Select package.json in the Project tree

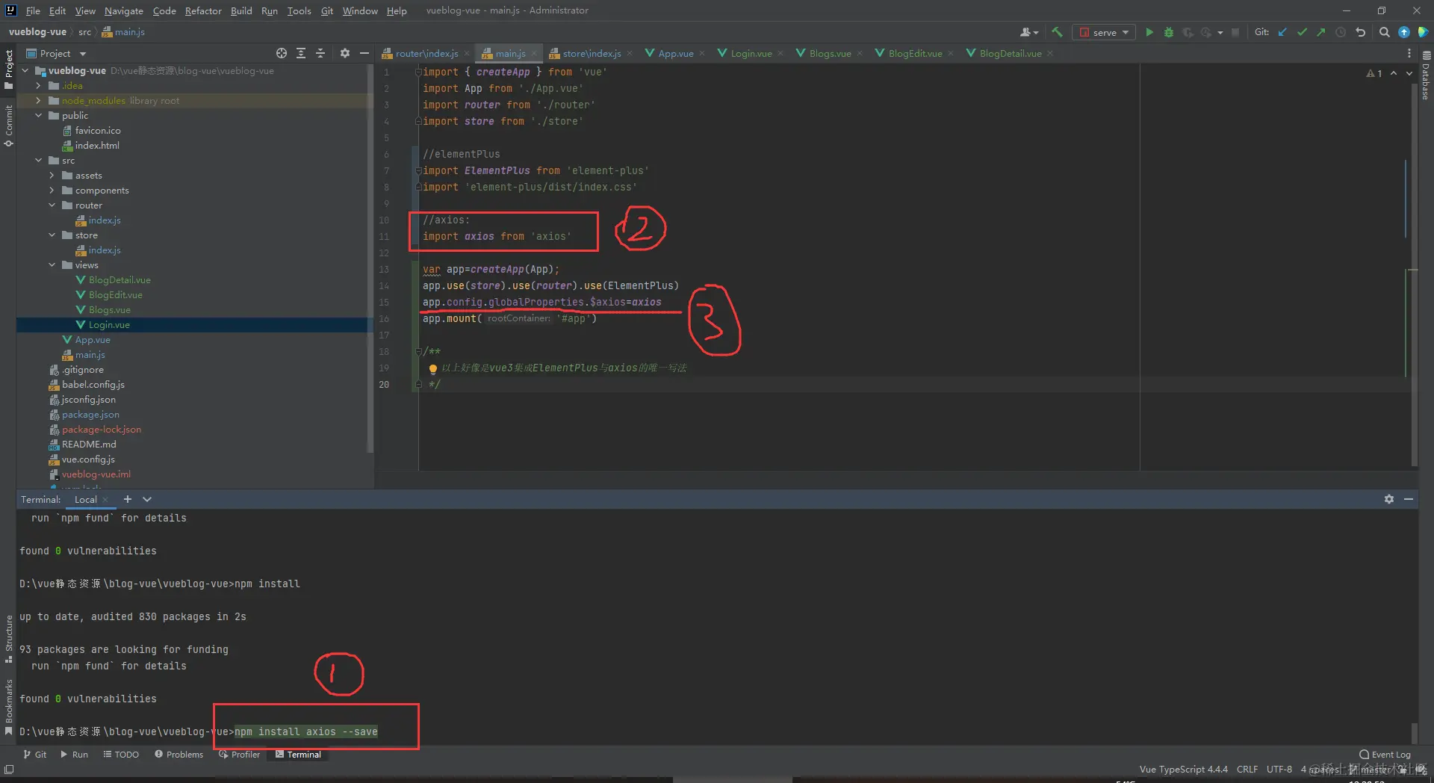pyautogui.click(x=90, y=415)
